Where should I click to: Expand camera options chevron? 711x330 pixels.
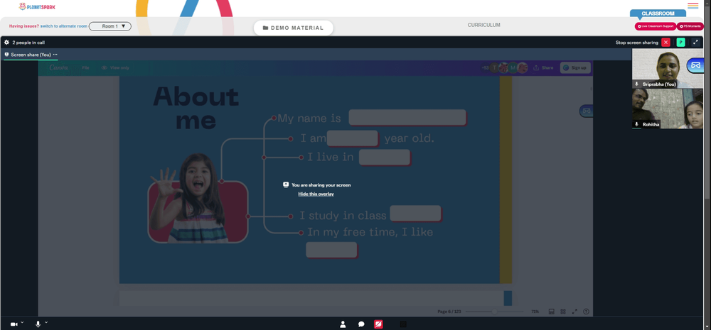click(22, 322)
